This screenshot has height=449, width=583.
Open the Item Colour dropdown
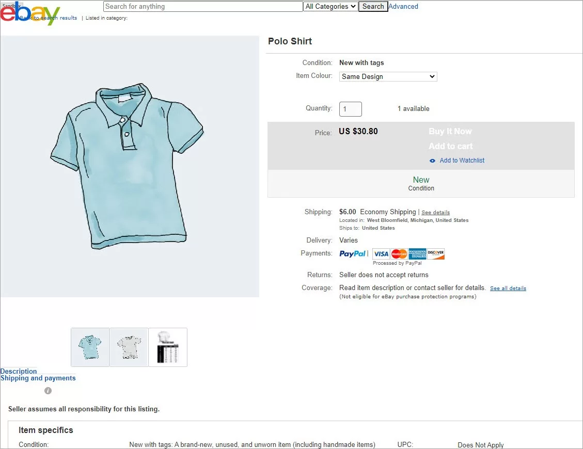click(x=388, y=76)
